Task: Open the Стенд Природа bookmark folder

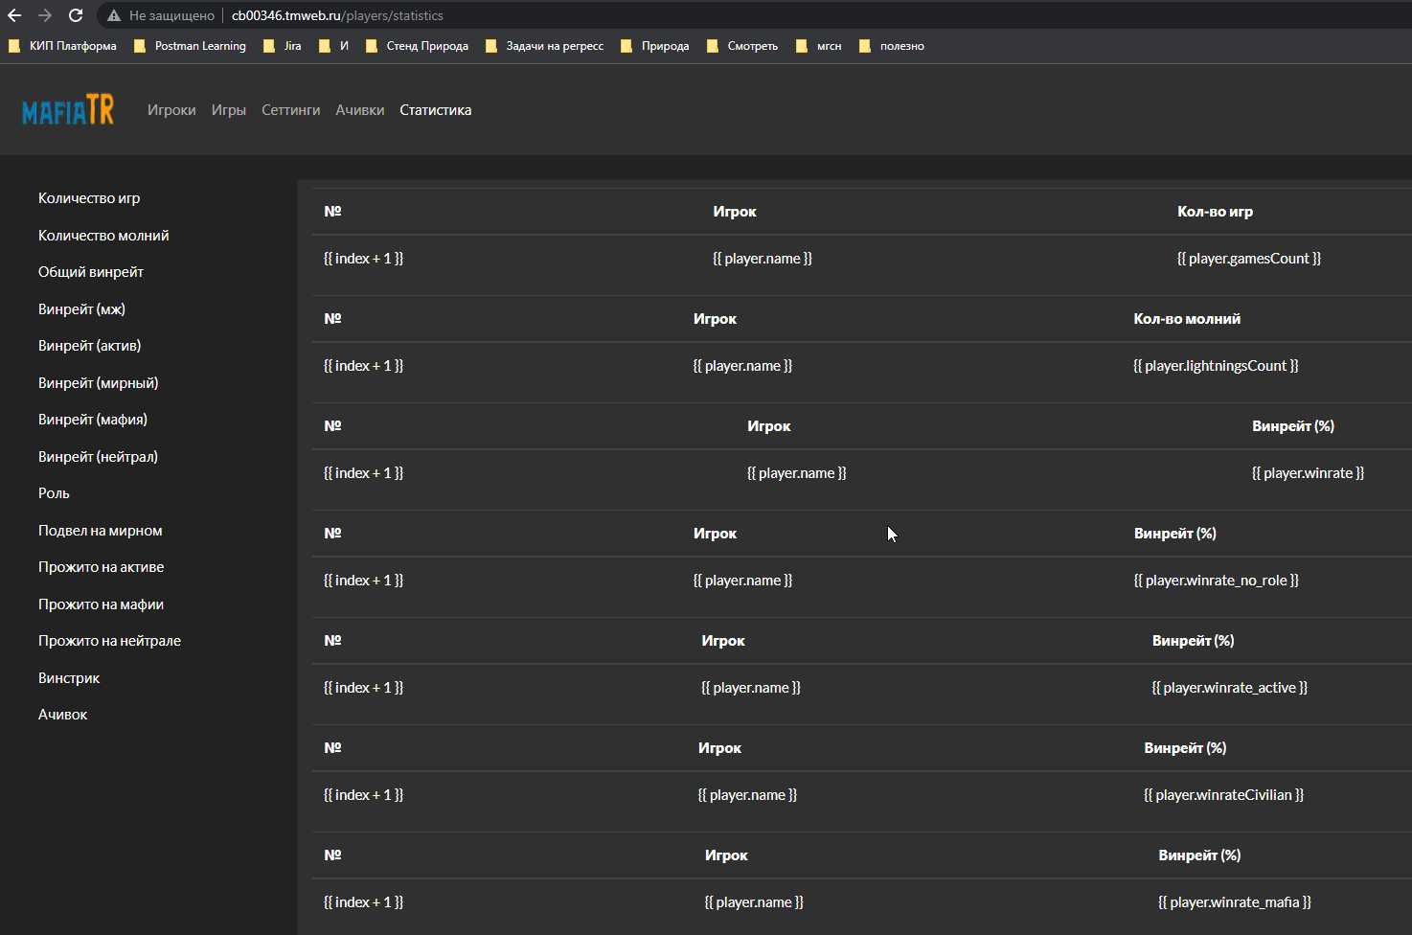Action: (x=417, y=46)
